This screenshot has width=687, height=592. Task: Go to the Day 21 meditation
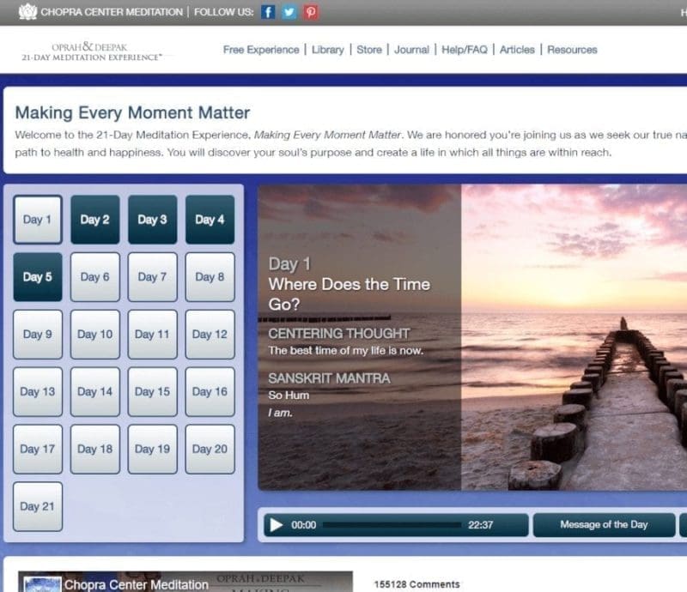pyautogui.click(x=38, y=506)
